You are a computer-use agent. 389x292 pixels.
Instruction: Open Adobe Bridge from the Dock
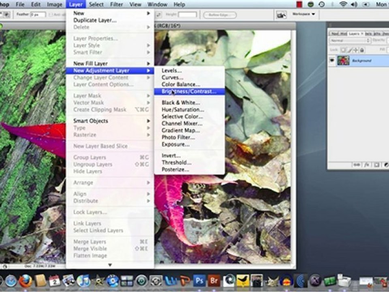(x=214, y=281)
